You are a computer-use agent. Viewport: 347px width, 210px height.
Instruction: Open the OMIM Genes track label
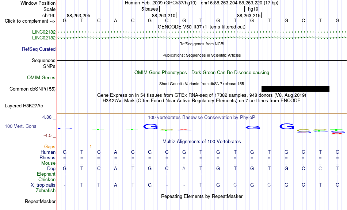coord(41,78)
